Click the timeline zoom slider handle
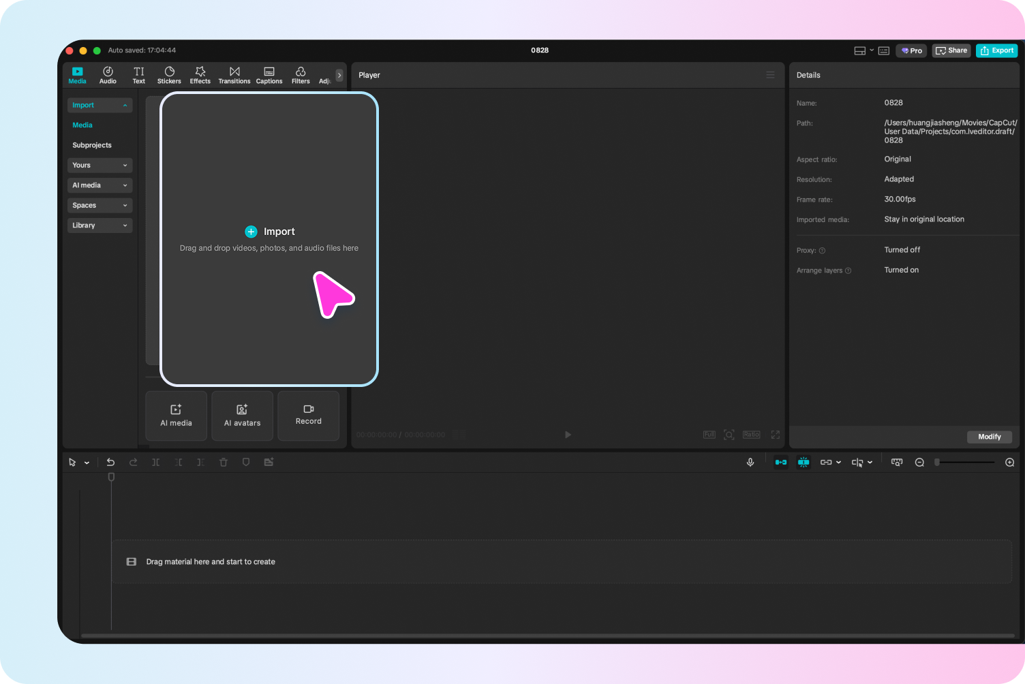The width and height of the screenshot is (1025, 684). (x=938, y=463)
